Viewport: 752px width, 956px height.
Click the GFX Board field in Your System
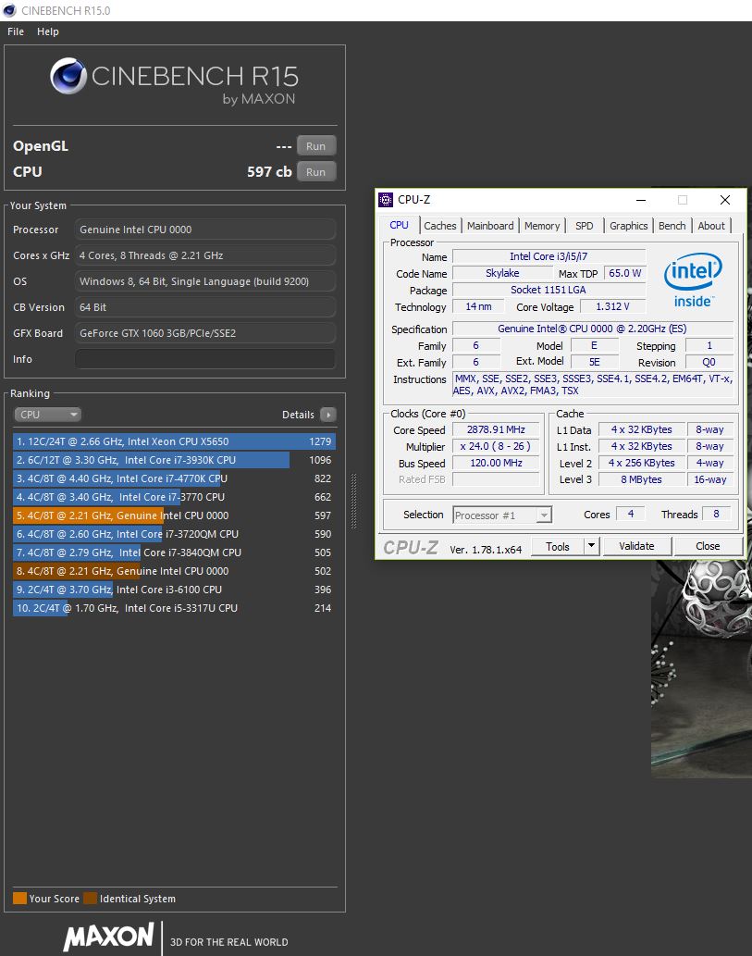coord(205,333)
